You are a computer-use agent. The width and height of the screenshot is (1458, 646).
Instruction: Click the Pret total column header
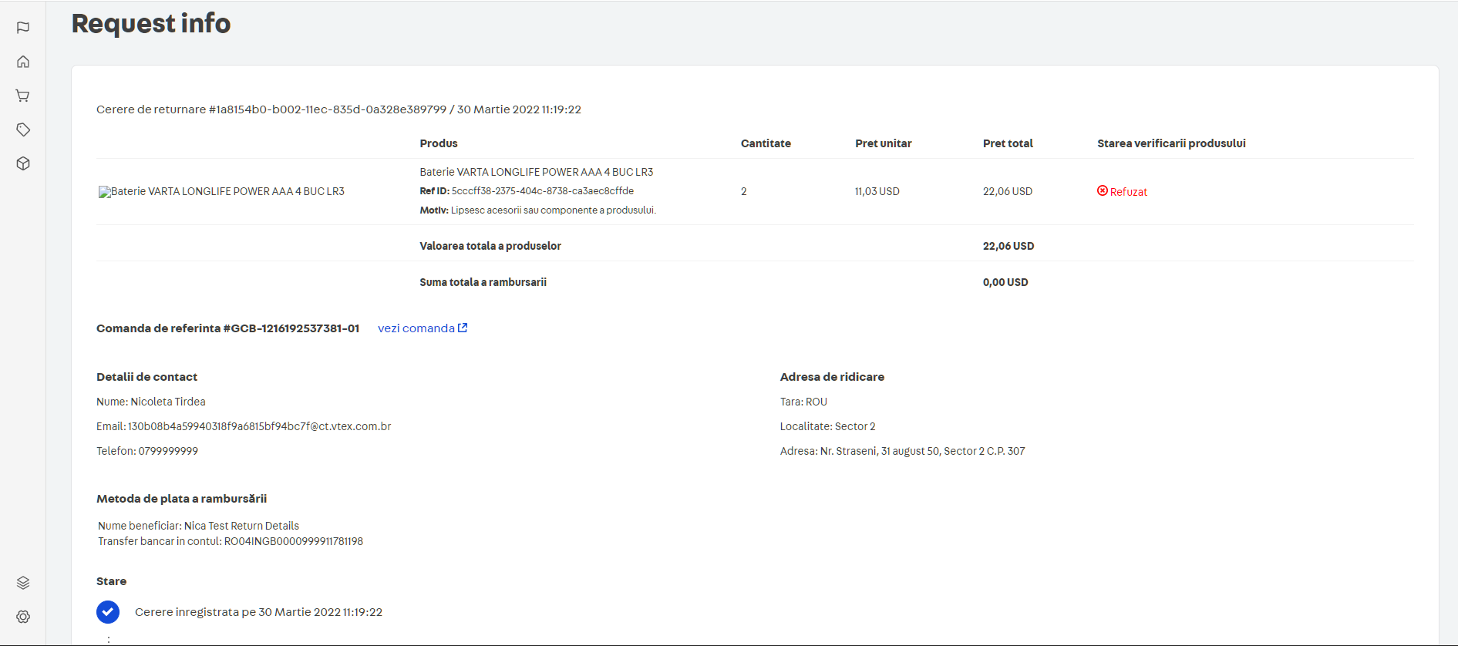1008,143
